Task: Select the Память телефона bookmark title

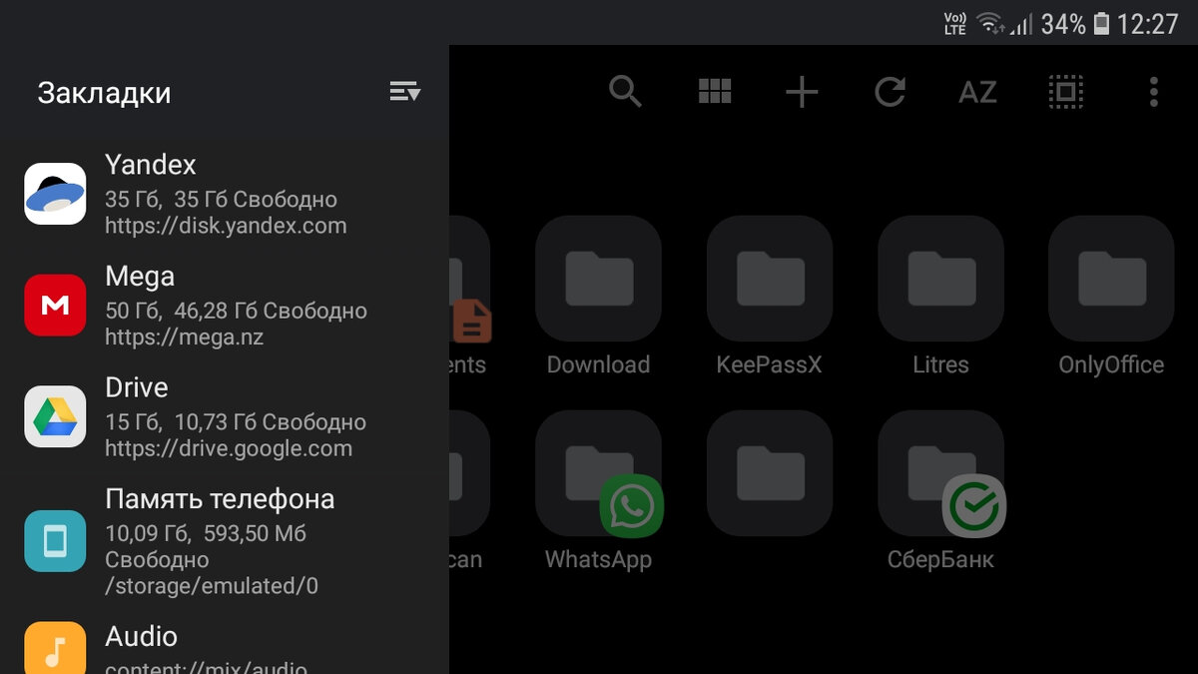Action: coord(220,499)
